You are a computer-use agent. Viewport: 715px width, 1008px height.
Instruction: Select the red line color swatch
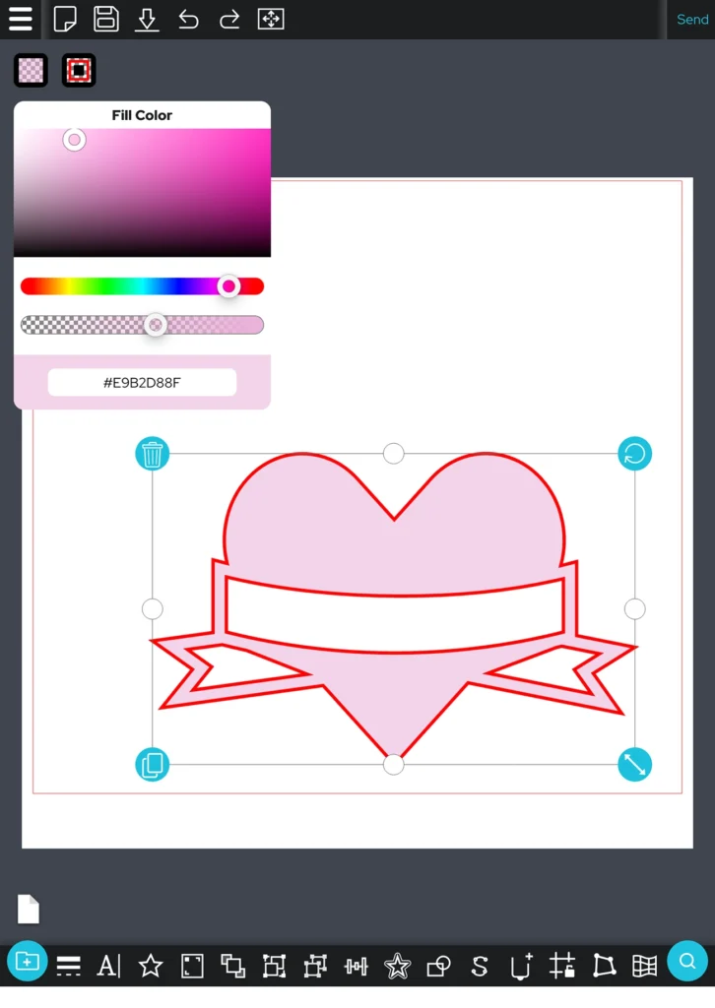(79, 70)
